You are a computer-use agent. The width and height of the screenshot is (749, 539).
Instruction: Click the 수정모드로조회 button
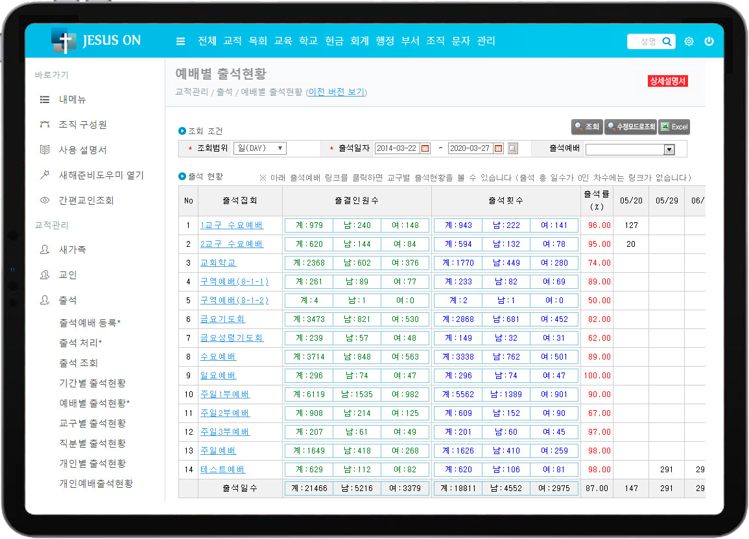click(630, 127)
